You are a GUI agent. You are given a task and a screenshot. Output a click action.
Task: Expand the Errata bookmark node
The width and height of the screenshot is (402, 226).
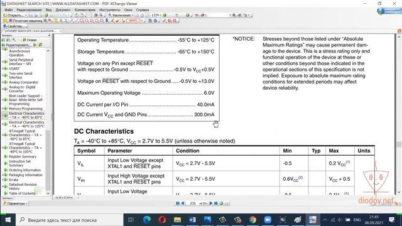[x=3, y=180]
